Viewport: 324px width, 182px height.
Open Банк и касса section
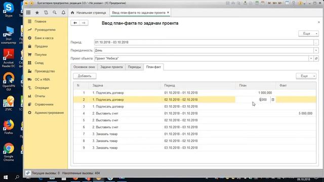point(44,38)
